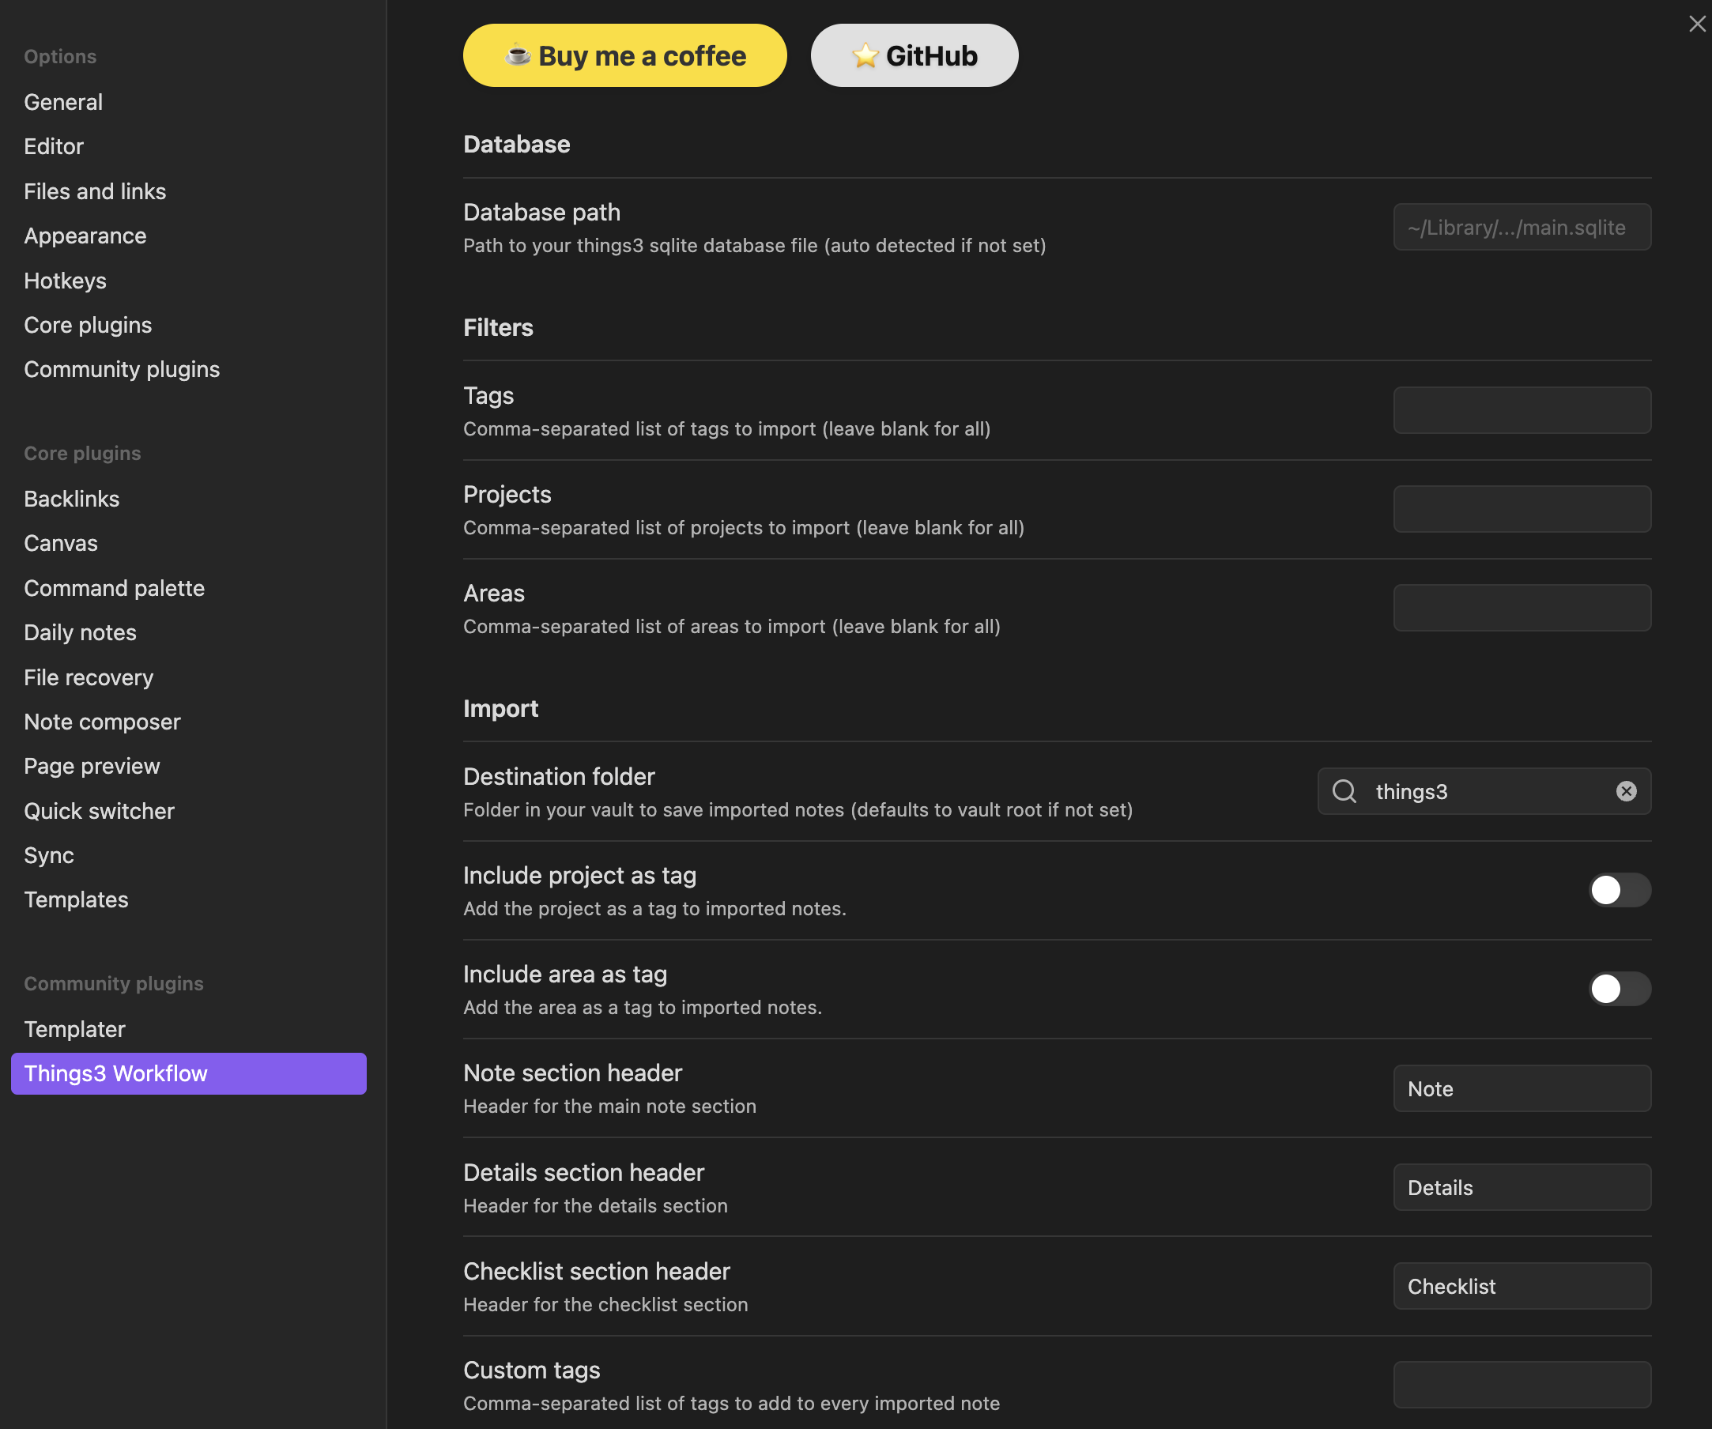Select Things3 Workflow settings
The image size is (1712, 1429).
(x=115, y=1073)
